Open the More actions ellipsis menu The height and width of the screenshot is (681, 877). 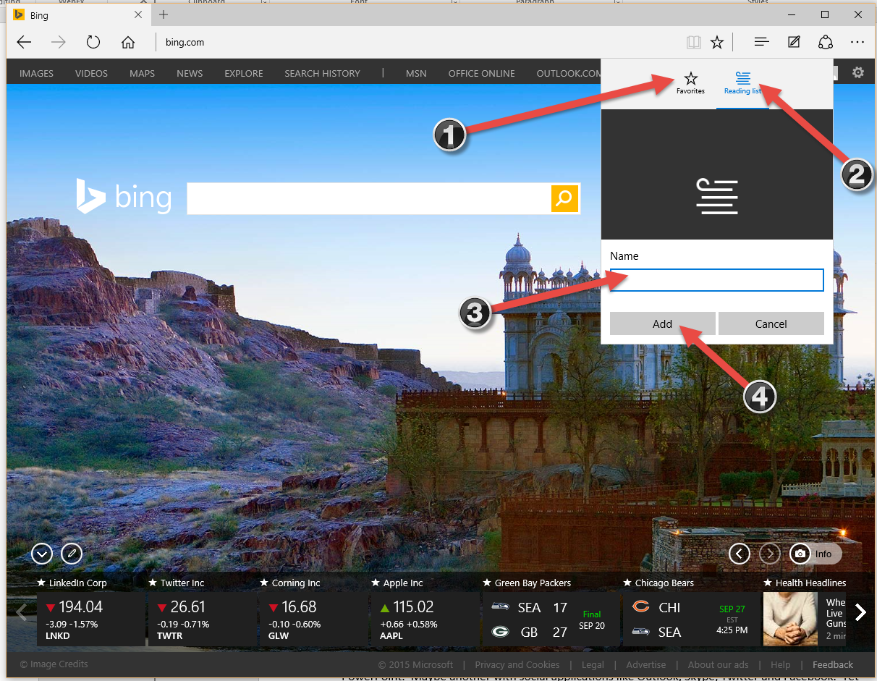pos(857,42)
